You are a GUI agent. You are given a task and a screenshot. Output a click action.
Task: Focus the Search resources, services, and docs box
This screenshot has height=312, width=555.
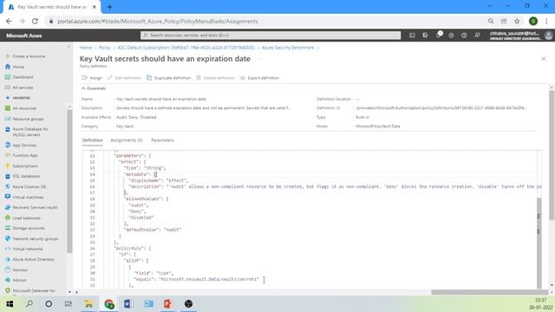point(271,36)
